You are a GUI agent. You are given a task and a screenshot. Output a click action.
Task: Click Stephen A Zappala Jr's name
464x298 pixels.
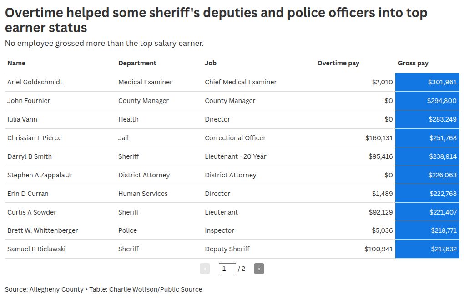pos(40,175)
